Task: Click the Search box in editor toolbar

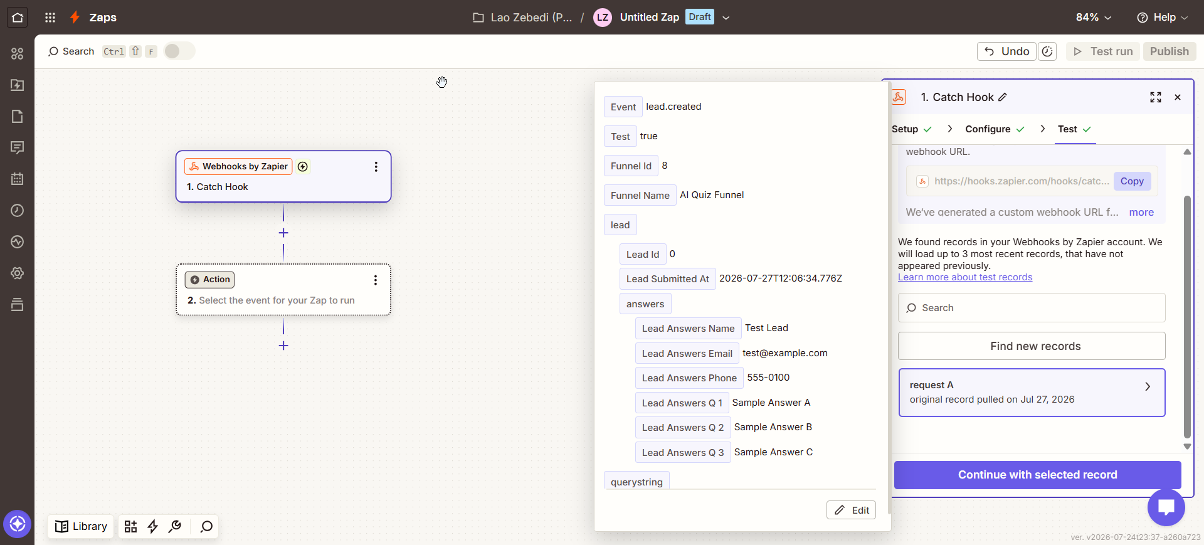Action: pyautogui.click(x=71, y=51)
